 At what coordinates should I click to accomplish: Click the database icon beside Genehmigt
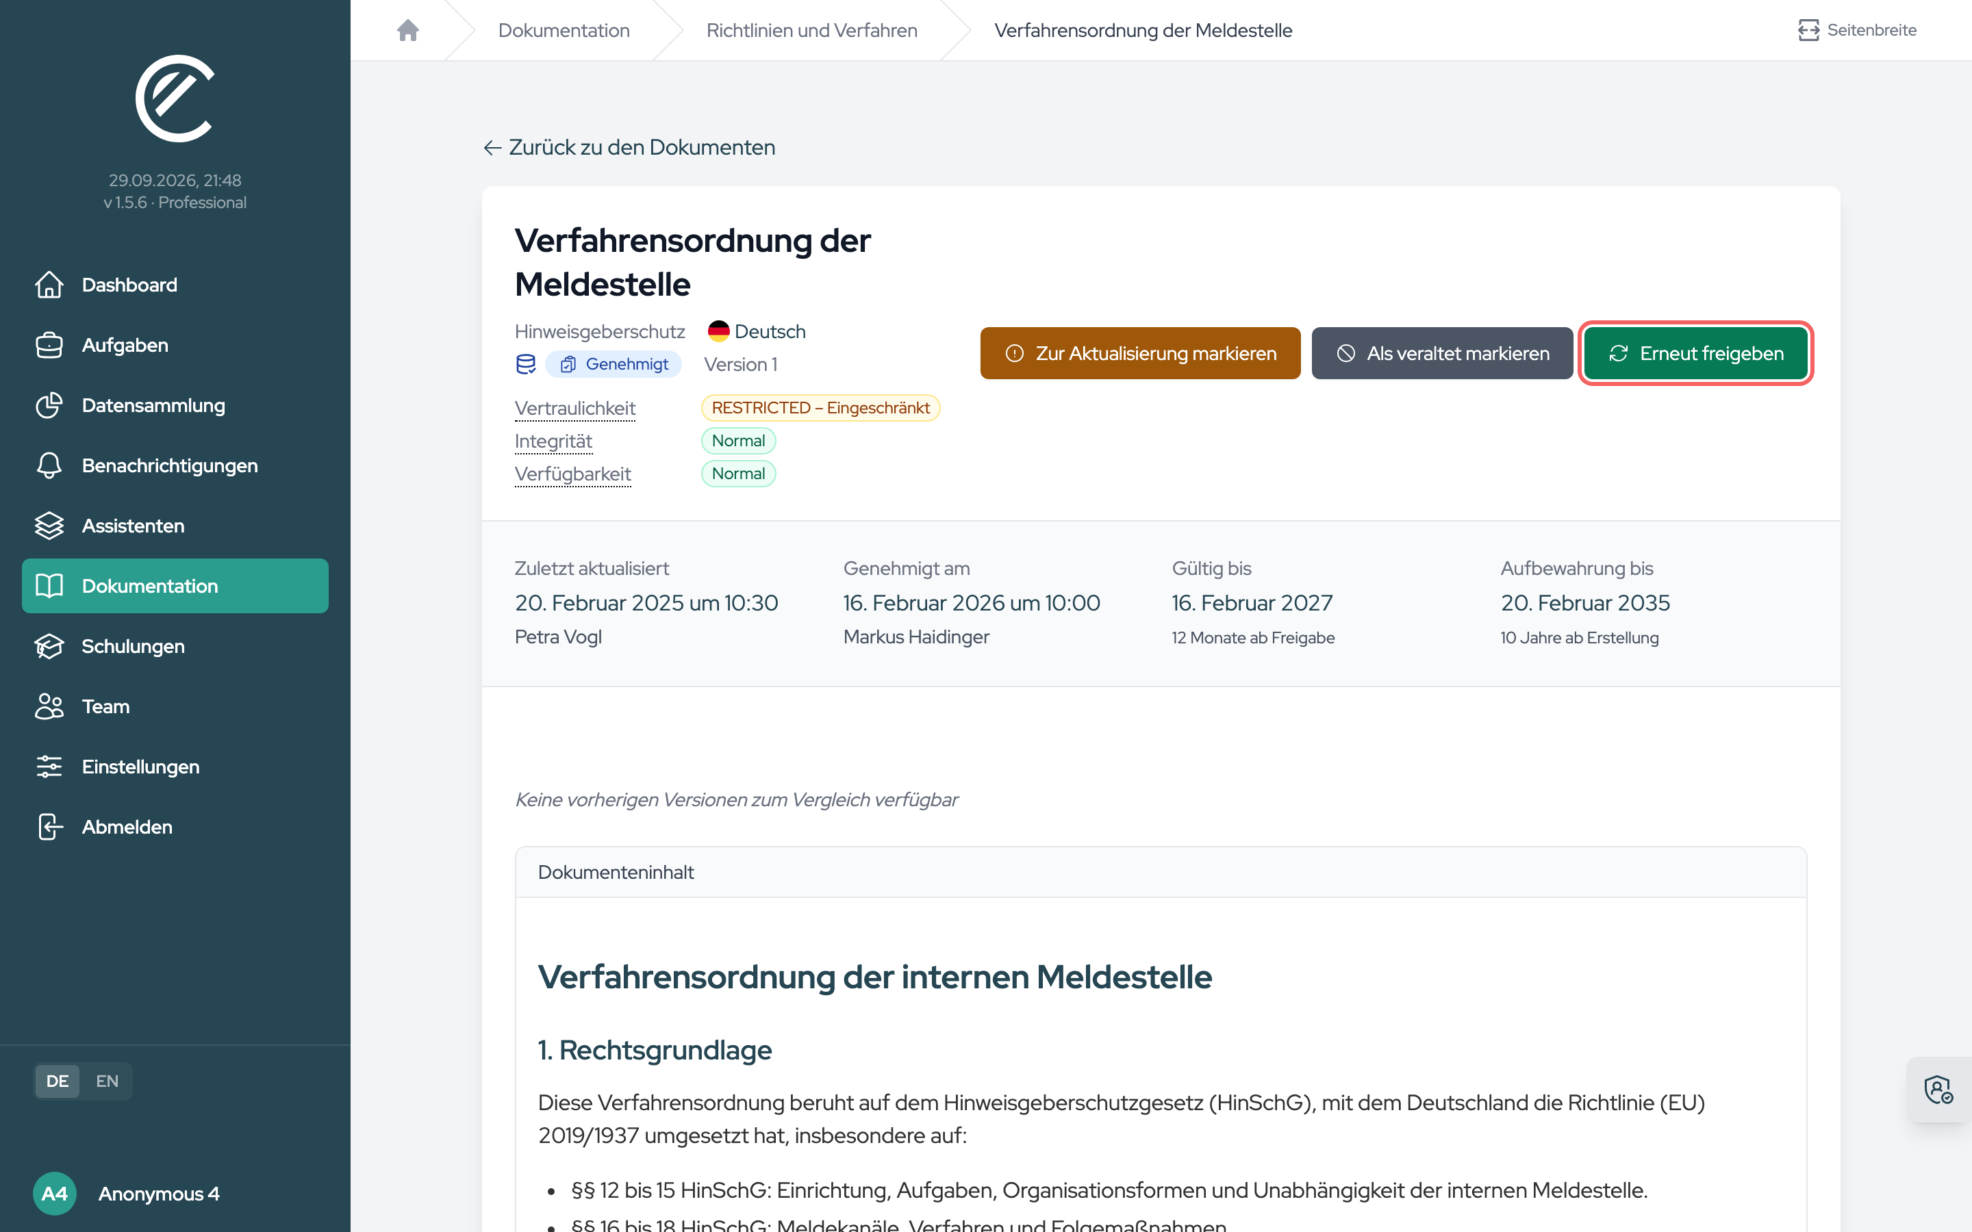point(526,364)
